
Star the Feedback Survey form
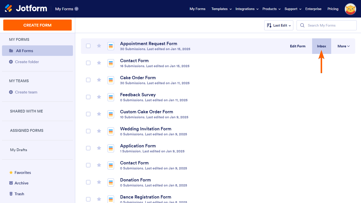[99, 97]
